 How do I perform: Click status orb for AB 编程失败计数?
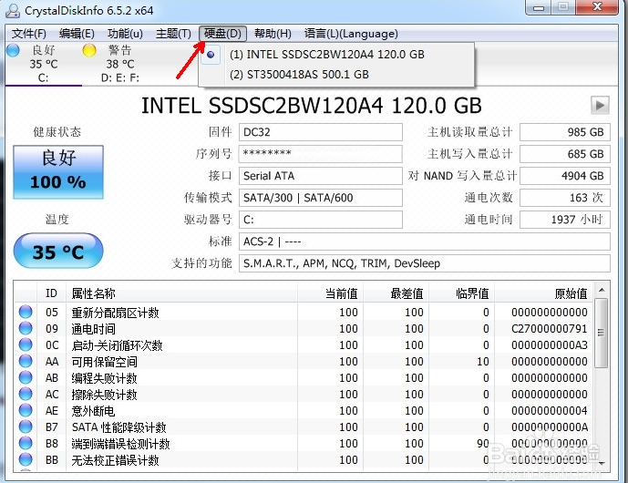[26, 377]
